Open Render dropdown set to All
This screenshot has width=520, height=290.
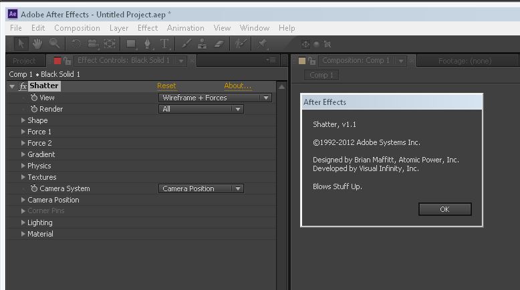point(201,109)
